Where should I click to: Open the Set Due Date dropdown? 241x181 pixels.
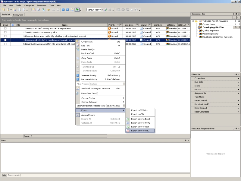pos(124,106)
